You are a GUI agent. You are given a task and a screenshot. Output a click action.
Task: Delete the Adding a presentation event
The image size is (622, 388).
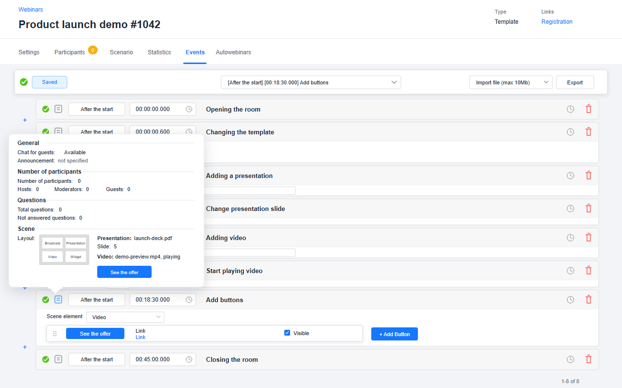pos(588,176)
